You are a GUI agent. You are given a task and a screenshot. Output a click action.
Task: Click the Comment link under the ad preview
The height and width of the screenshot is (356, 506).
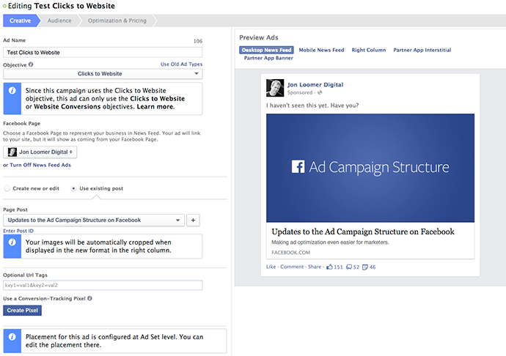tap(292, 267)
